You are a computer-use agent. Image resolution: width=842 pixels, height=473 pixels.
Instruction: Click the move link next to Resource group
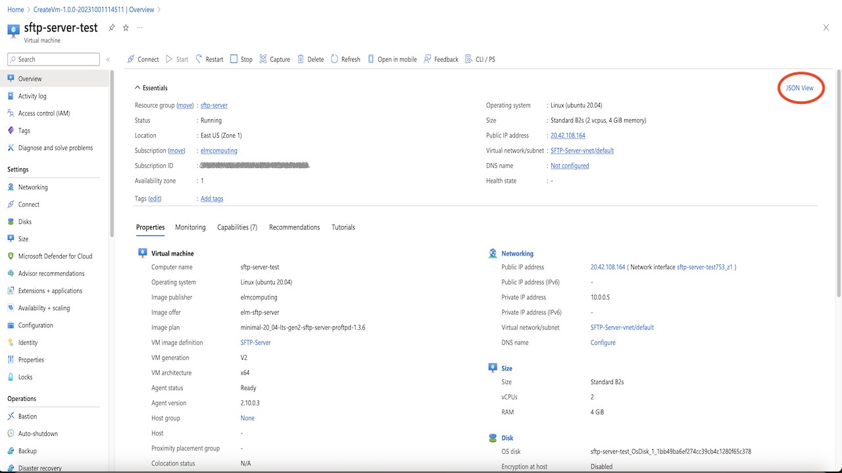[185, 105]
